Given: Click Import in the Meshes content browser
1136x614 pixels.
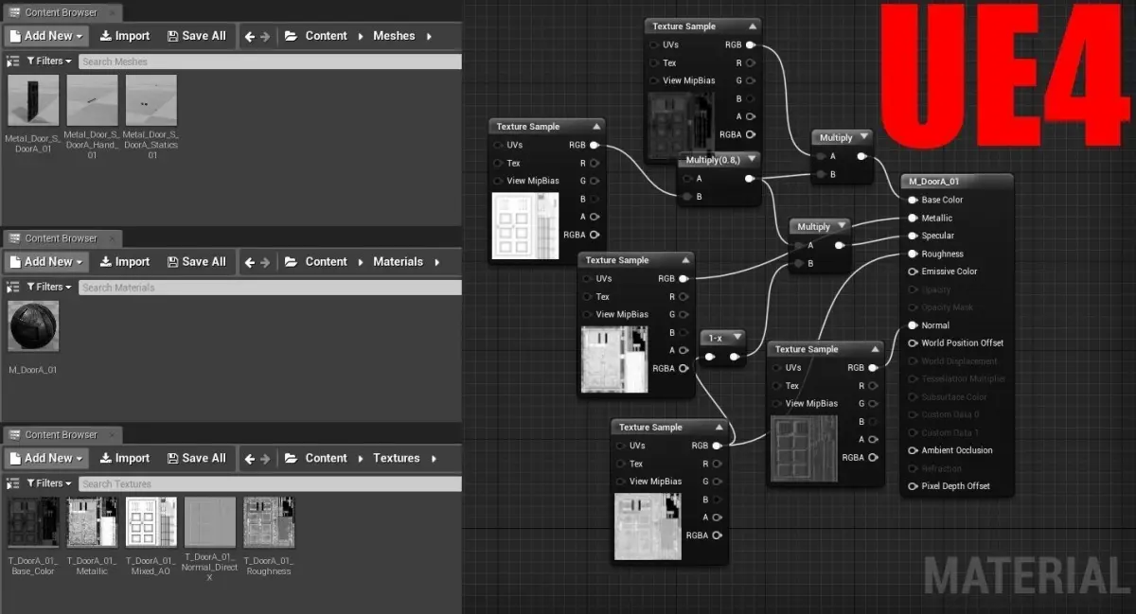Looking at the screenshot, I should (x=125, y=36).
